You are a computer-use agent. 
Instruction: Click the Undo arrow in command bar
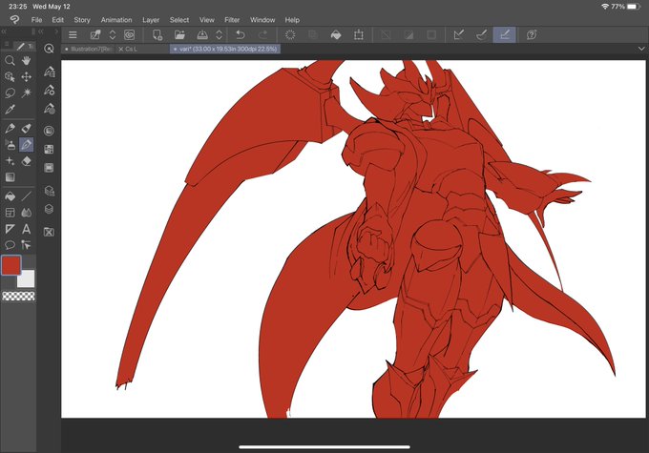point(241,34)
